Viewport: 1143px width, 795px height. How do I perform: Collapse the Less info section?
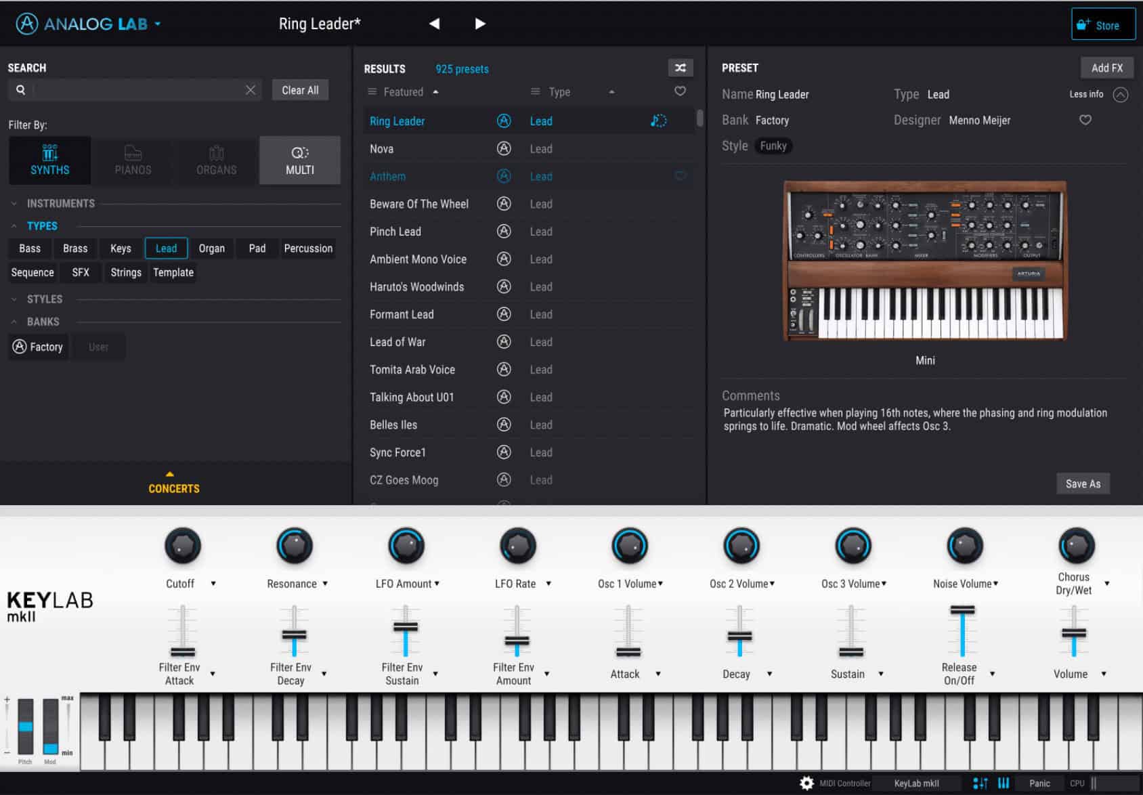coord(1121,95)
